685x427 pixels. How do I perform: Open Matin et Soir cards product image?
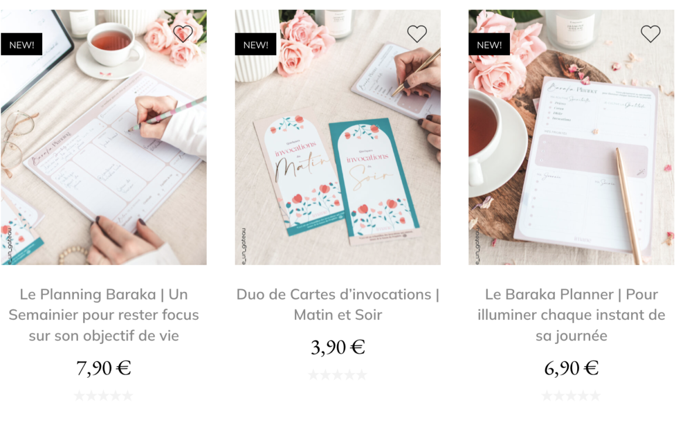point(338,137)
